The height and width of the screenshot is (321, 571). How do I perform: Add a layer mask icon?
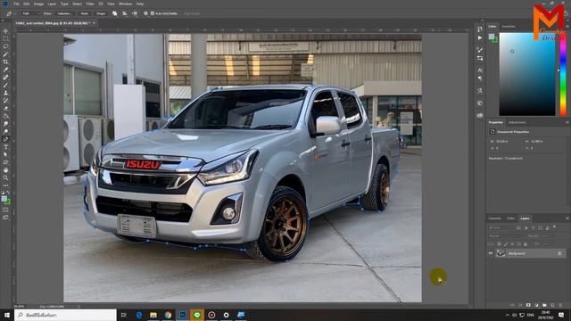pyautogui.click(x=528, y=305)
